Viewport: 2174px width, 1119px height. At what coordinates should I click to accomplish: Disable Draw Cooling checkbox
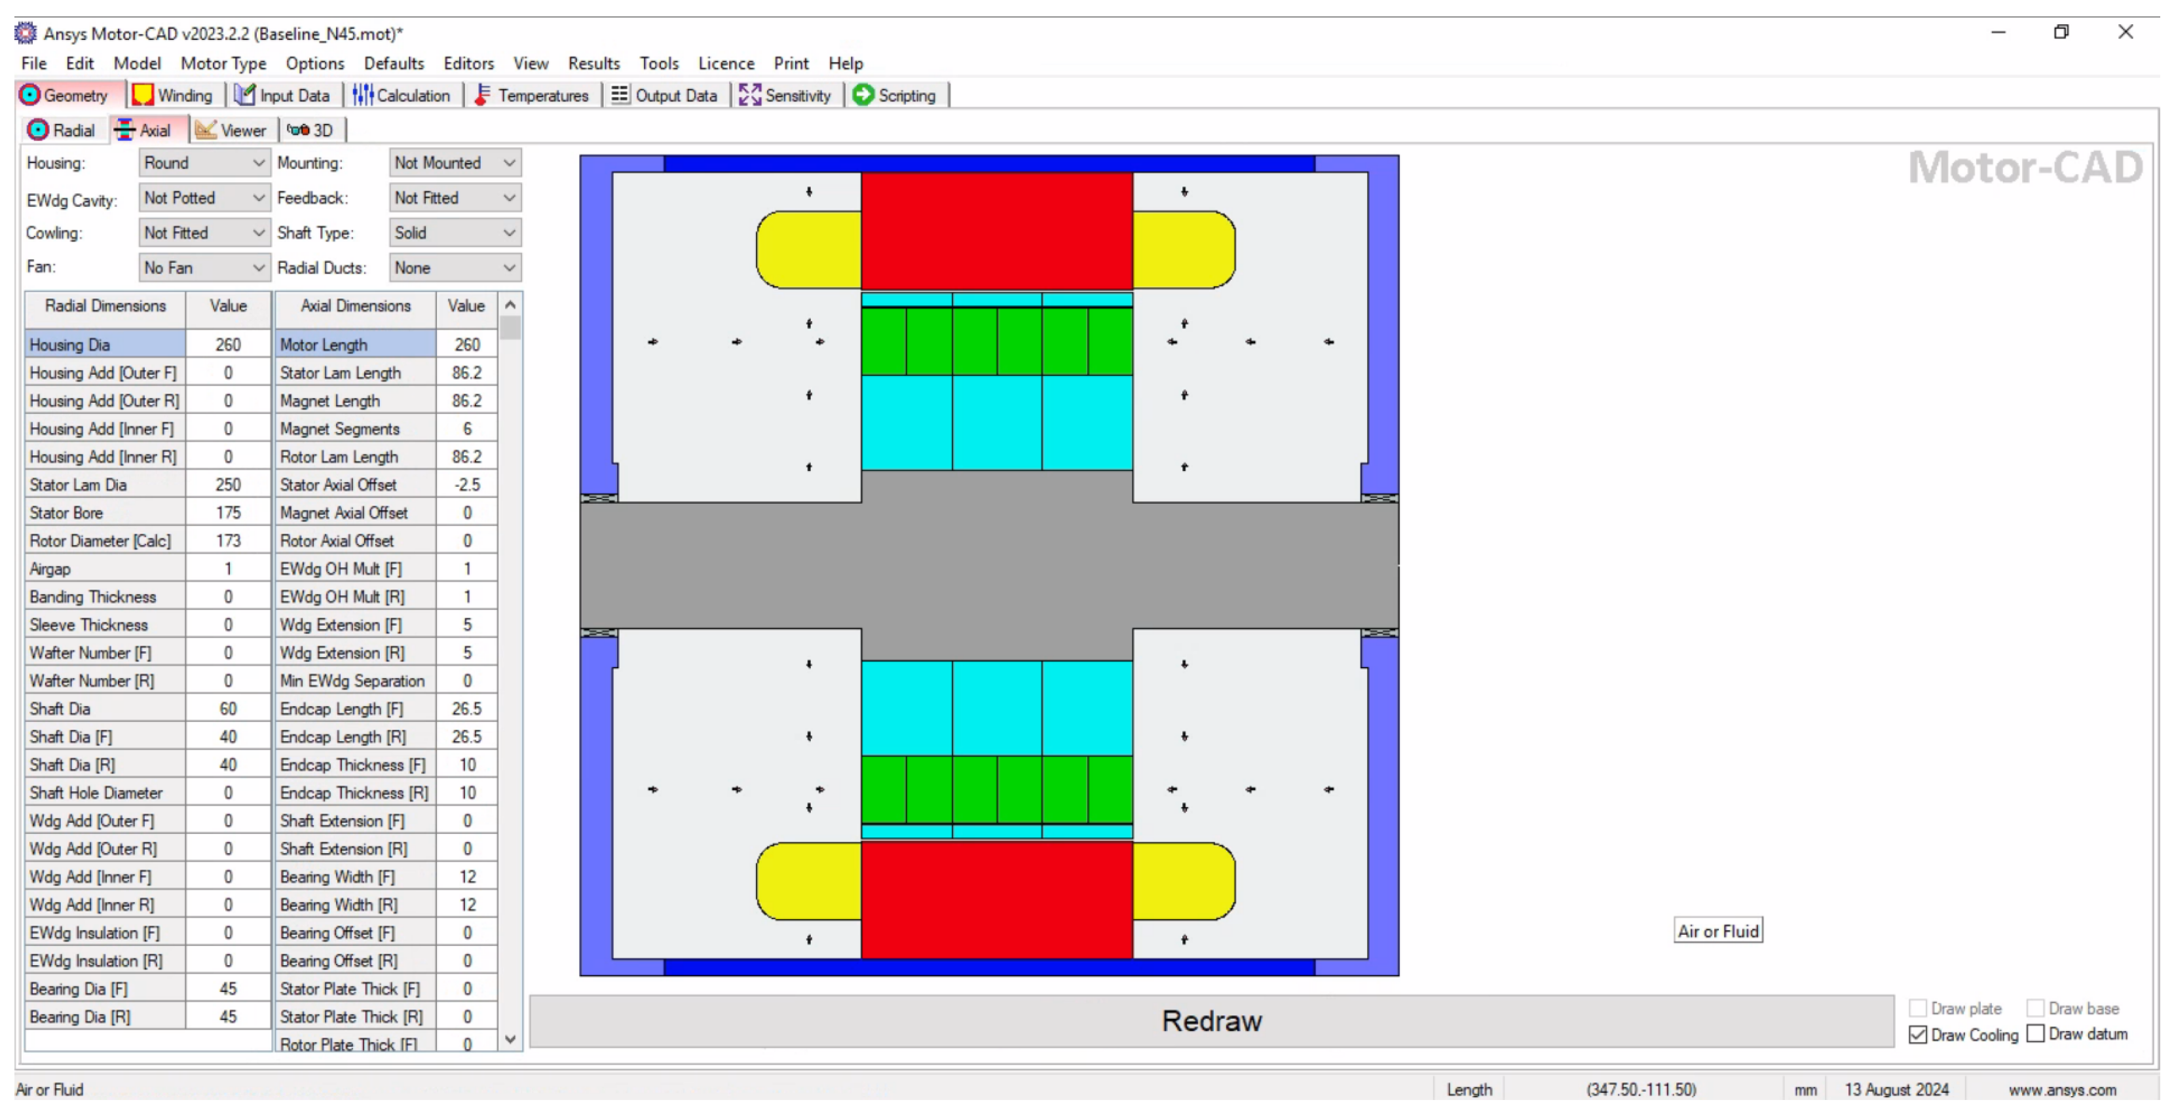(1917, 1034)
